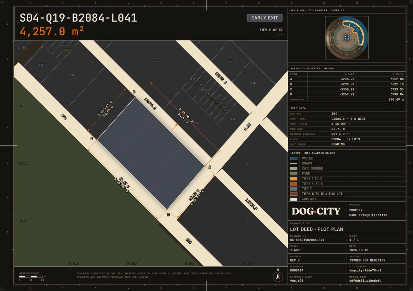Click lot label L032 on the map
This screenshot has width=413, height=291.
point(225,110)
